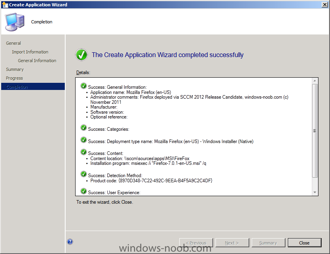330x254 pixels.
Task: Select the highlighted Completion step
Action: point(33,87)
